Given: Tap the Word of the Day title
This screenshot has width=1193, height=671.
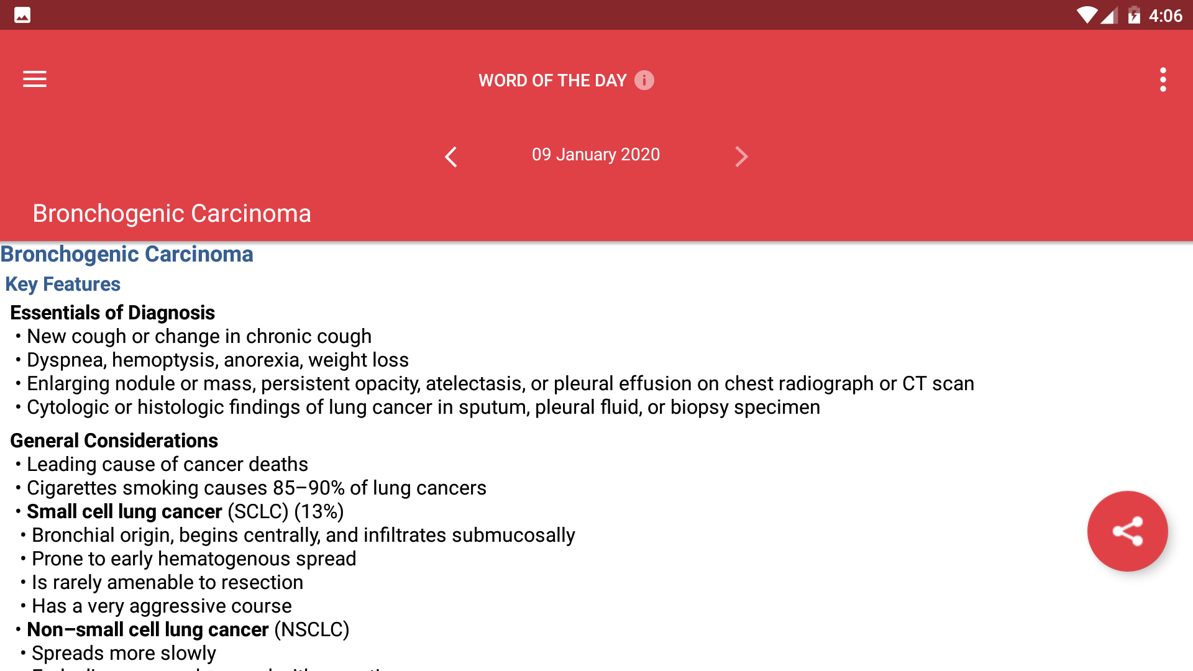Looking at the screenshot, I should click(x=552, y=80).
